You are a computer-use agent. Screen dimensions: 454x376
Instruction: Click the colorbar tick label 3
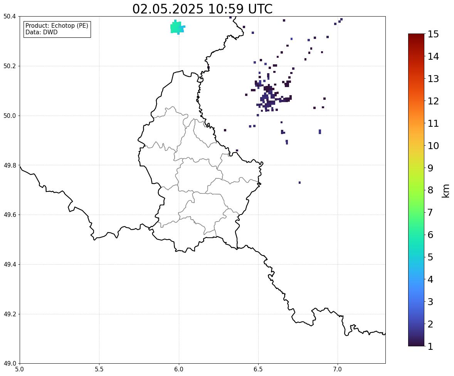430,302
